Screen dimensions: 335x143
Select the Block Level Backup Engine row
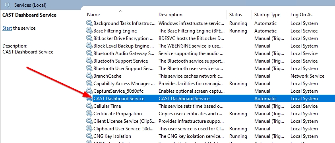[x=210, y=46]
